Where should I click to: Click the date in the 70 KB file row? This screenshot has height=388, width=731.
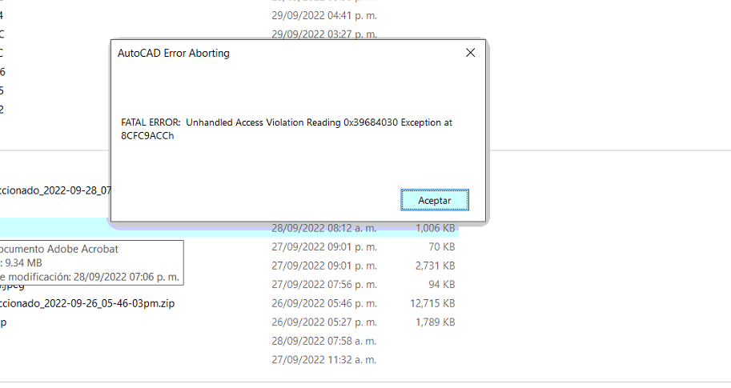(324, 247)
